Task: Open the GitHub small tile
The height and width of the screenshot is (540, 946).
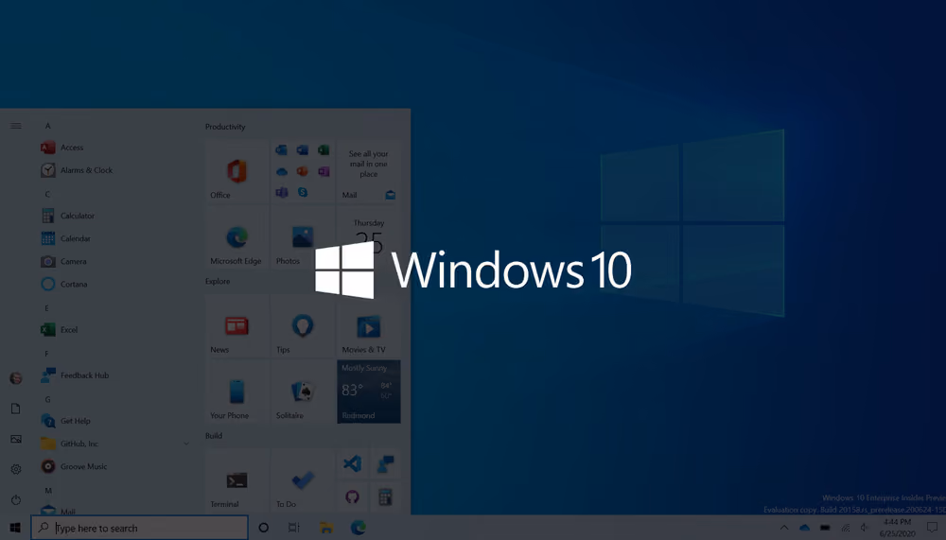Action: pyautogui.click(x=352, y=497)
